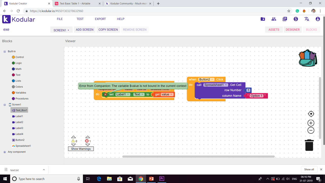Viewport: 325px width, 183px height.
Task: Collapse the Built-in tree section
Action: (x=5, y=51)
